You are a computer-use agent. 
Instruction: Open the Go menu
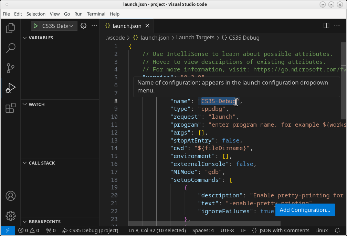[x=67, y=14]
